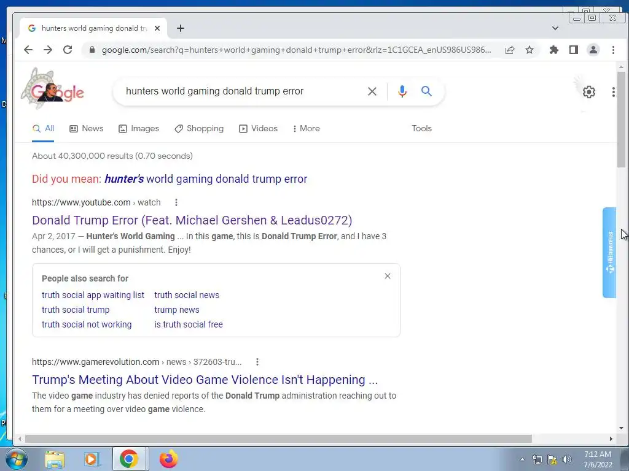Viewport: 629px width, 471px height.
Task: Select the All results tab
Action: click(43, 129)
